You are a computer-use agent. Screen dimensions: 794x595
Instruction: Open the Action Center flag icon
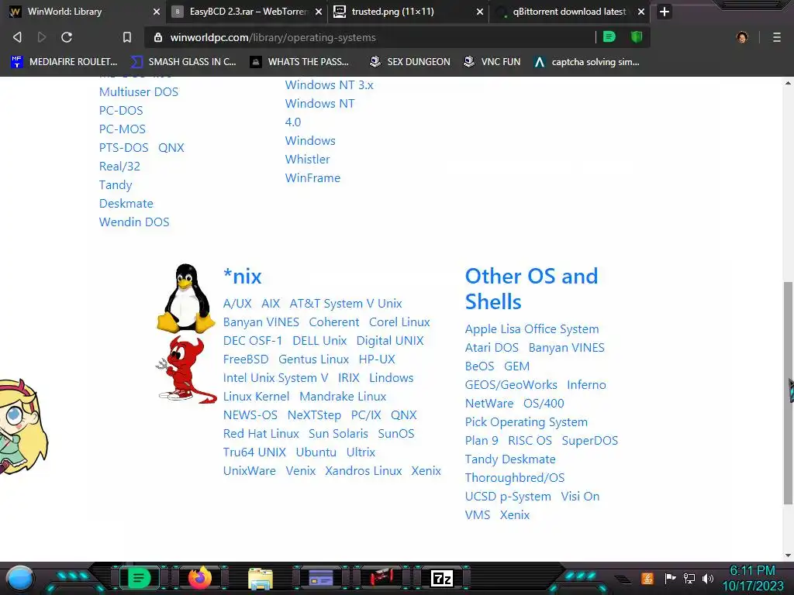670,578
